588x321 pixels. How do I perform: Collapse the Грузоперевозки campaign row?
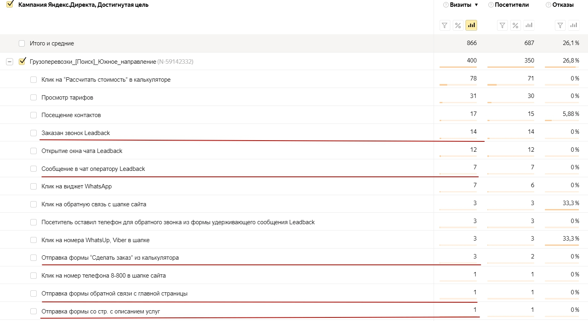pyautogui.click(x=10, y=62)
